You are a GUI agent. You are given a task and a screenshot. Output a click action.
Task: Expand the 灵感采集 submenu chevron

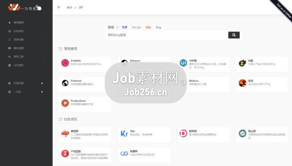[44, 40]
